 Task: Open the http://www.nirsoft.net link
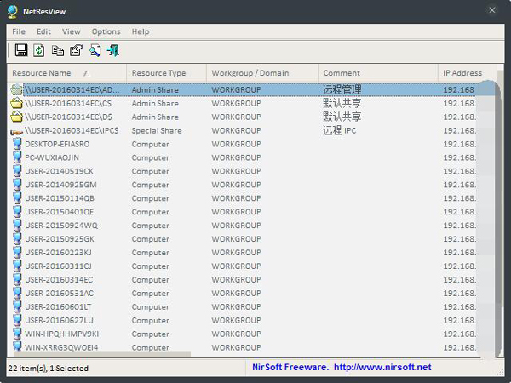[x=382, y=368]
